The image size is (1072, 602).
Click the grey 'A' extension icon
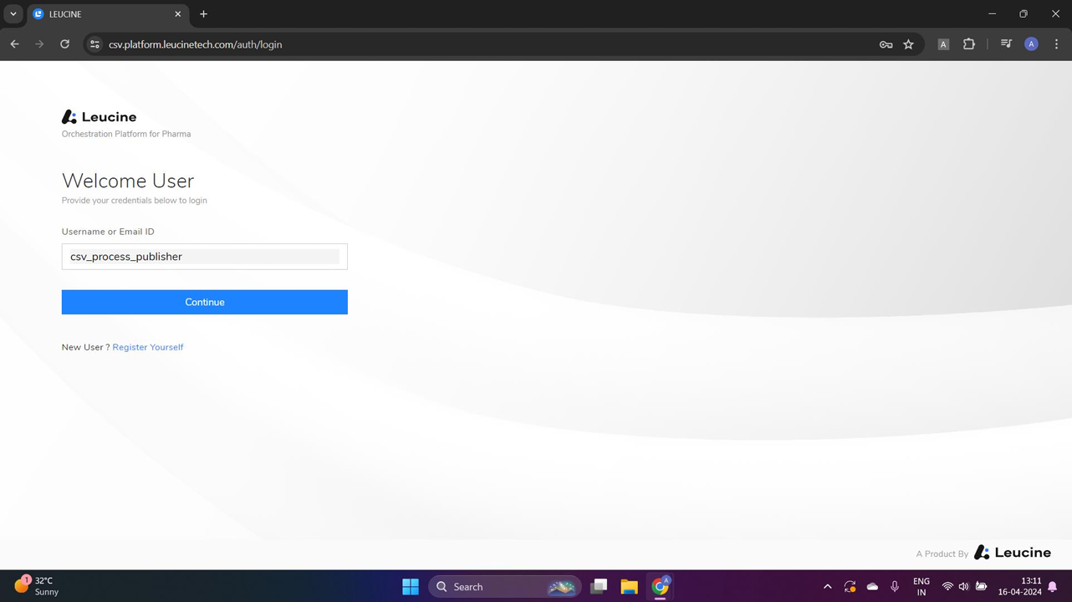point(943,44)
